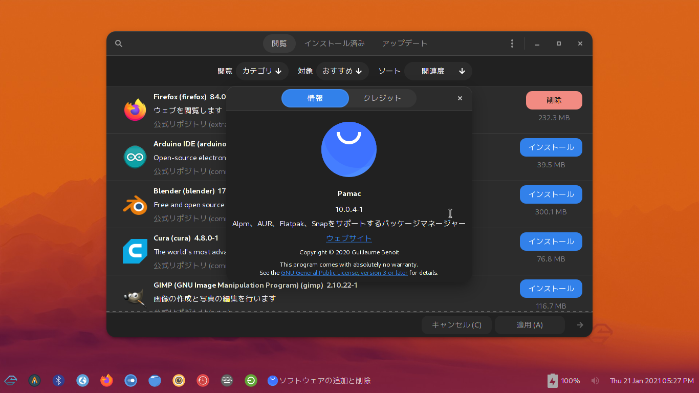This screenshot has height=393, width=699.
Task: Open the blue globe taskbar icon
Action: 82,380
